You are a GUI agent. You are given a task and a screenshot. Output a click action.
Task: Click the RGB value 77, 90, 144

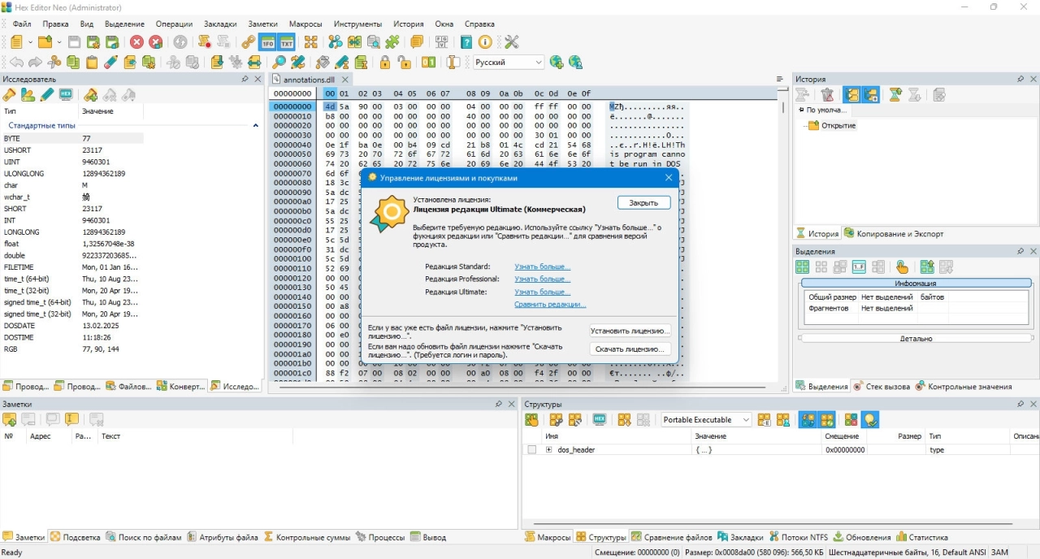(x=100, y=349)
